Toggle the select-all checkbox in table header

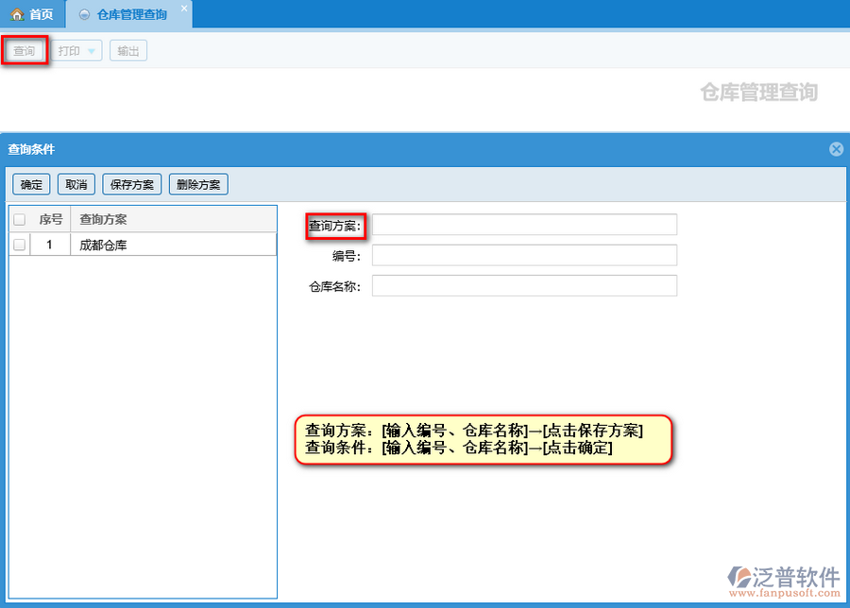[x=20, y=220]
